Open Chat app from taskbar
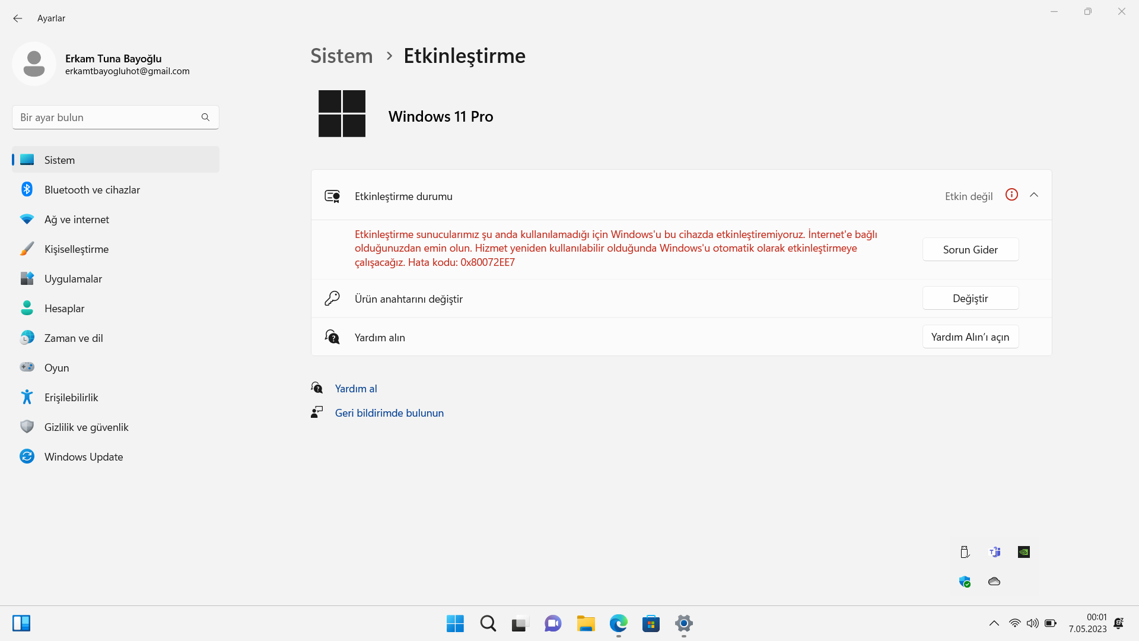 pos(553,623)
